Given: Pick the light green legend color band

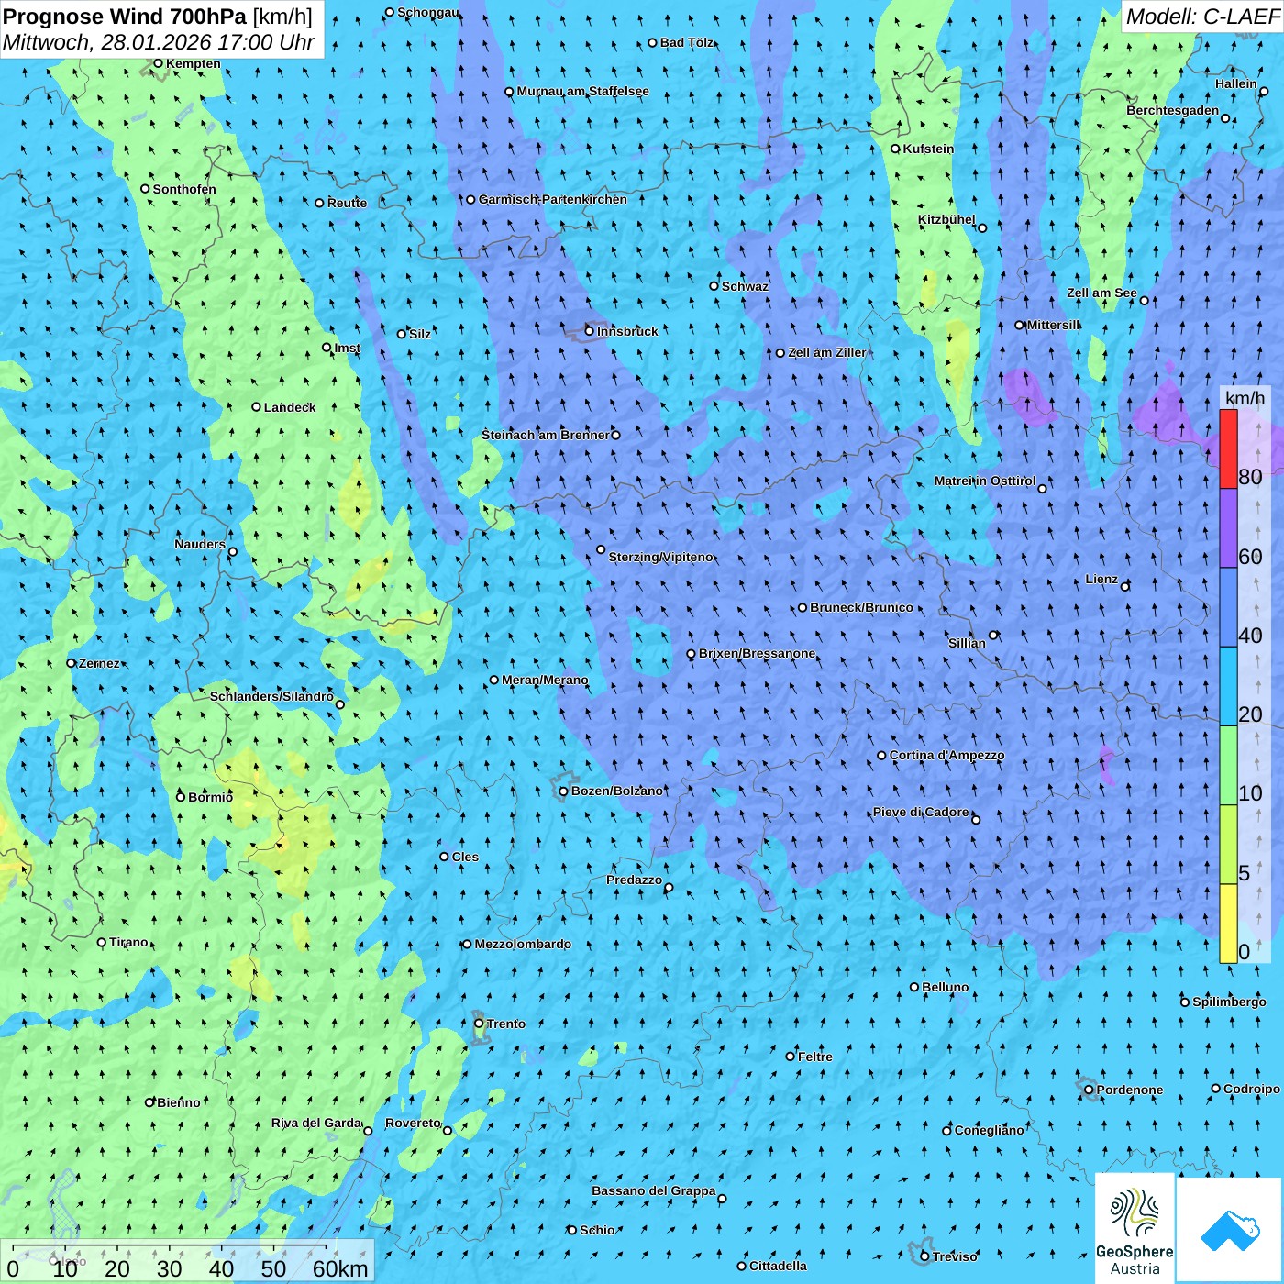Looking at the screenshot, I should (x=1228, y=766).
